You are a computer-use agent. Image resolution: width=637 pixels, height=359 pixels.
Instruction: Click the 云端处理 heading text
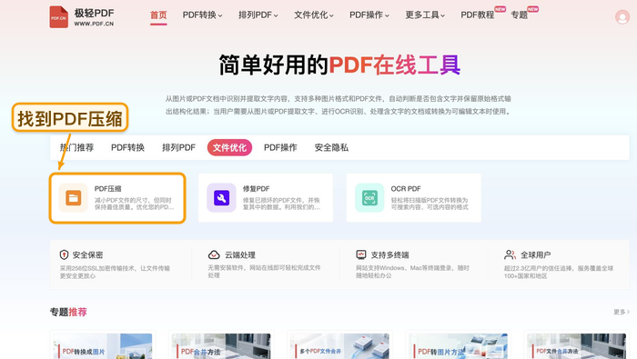tap(240, 254)
